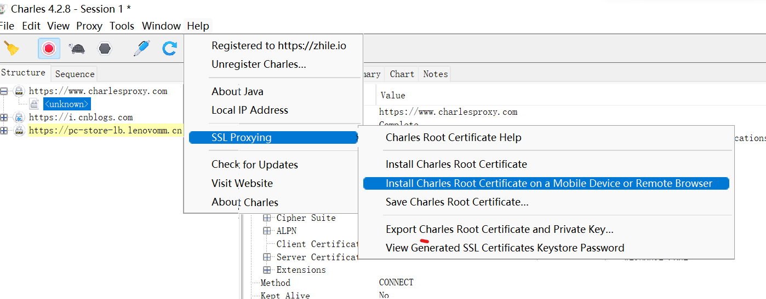Click the SSL Proxying submenu entry
Screen dimensions: 766x299
(x=273, y=137)
